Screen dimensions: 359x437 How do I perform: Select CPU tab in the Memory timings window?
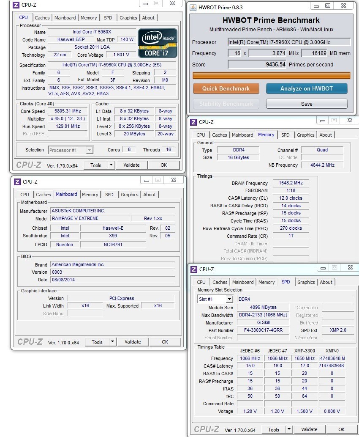201,135
